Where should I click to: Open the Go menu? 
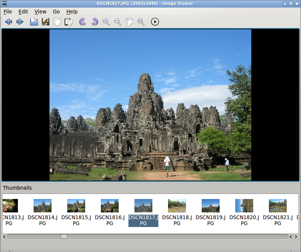56,12
